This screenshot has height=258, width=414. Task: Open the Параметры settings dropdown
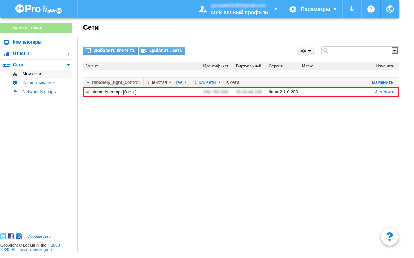click(313, 9)
